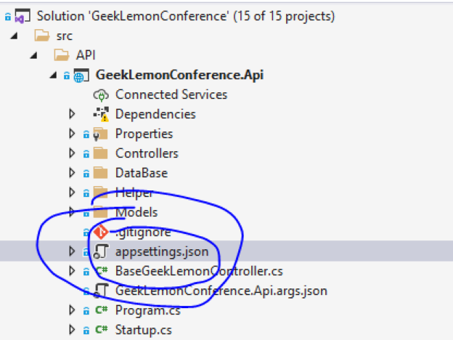Select the BaseGeekLemonController.cs file
The width and height of the screenshot is (453, 340).
coord(199,271)
